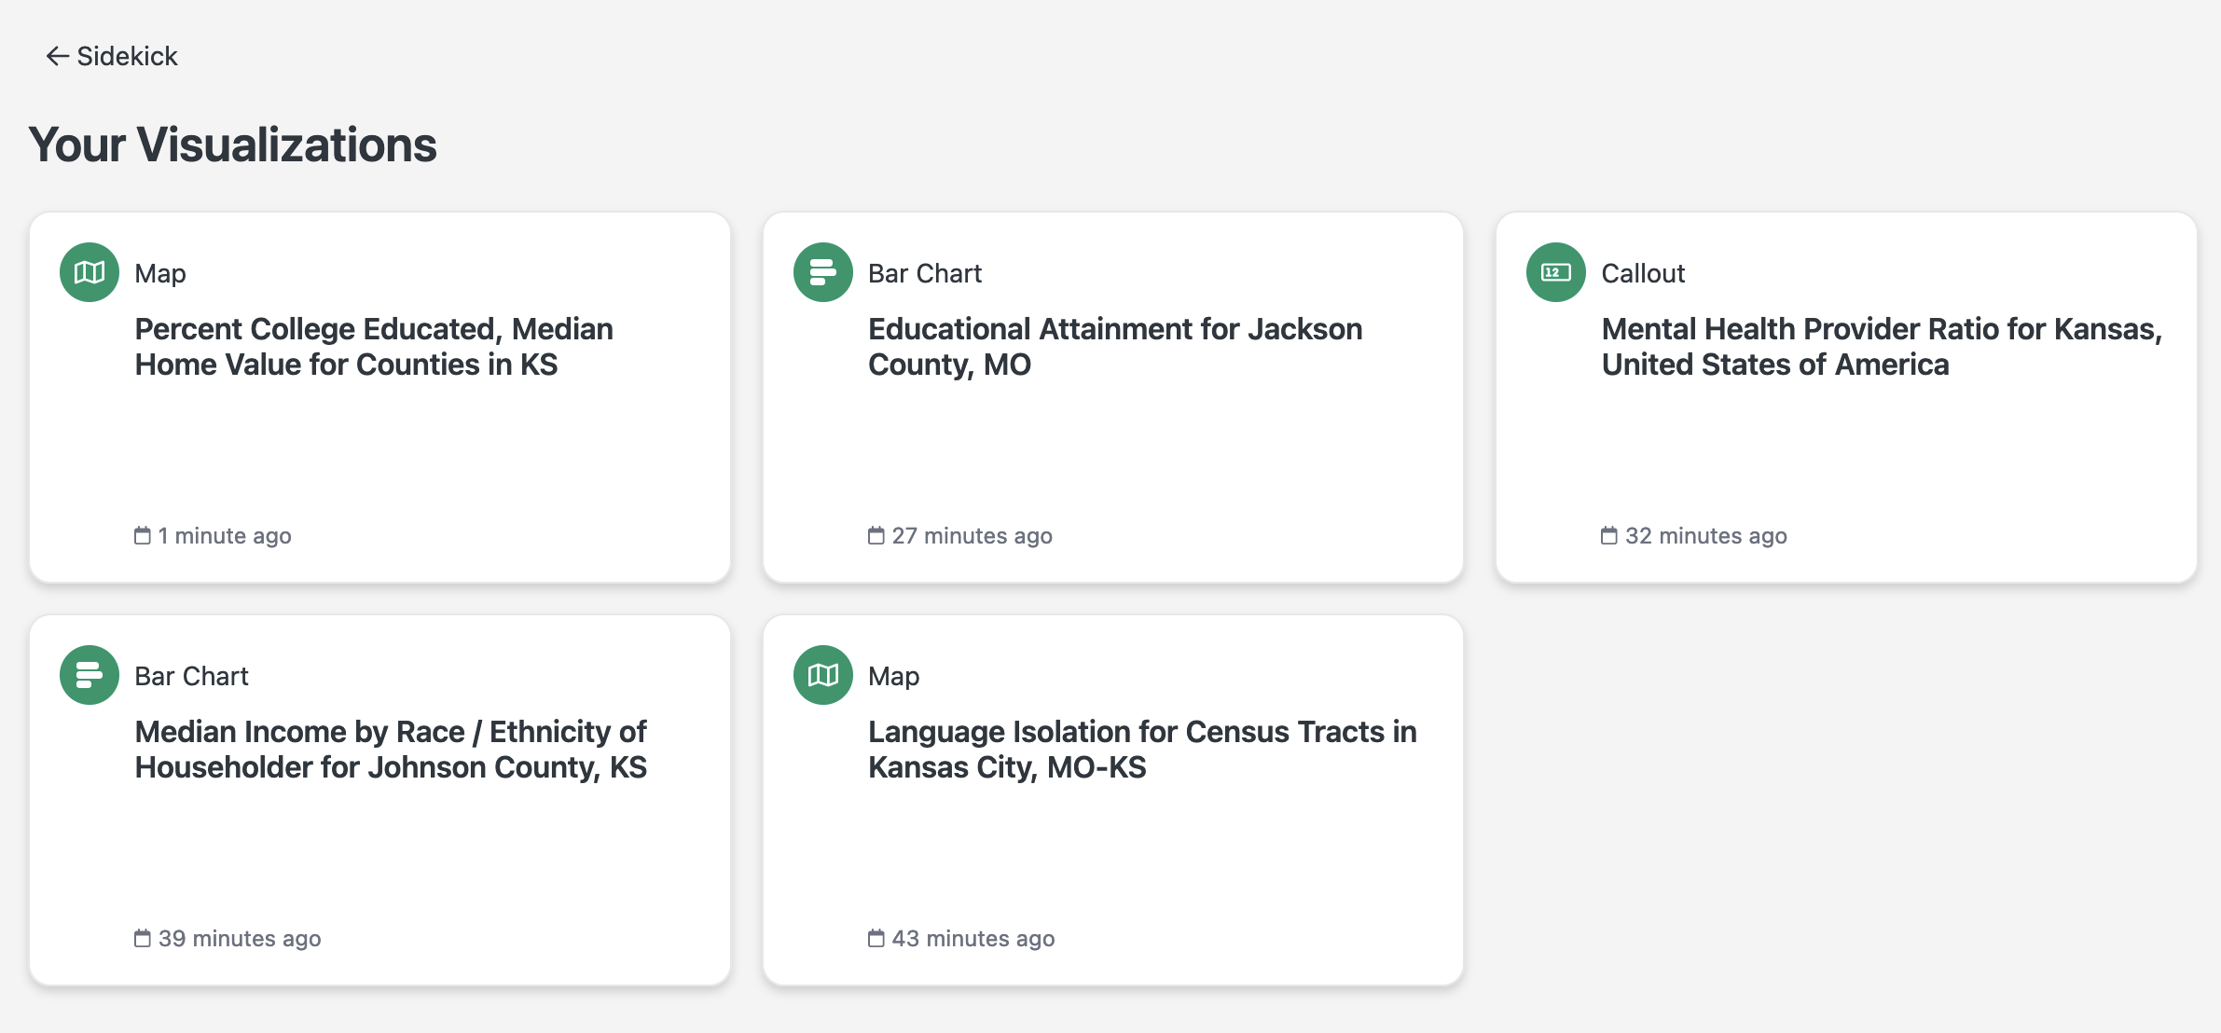
Task: Click the calendar icon beside "1 minute ago"
Action: (143, 535)
